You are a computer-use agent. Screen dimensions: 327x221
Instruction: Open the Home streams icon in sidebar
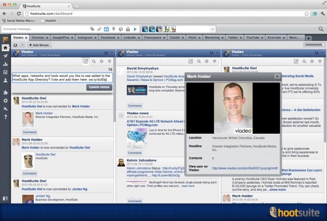(5, 48)
